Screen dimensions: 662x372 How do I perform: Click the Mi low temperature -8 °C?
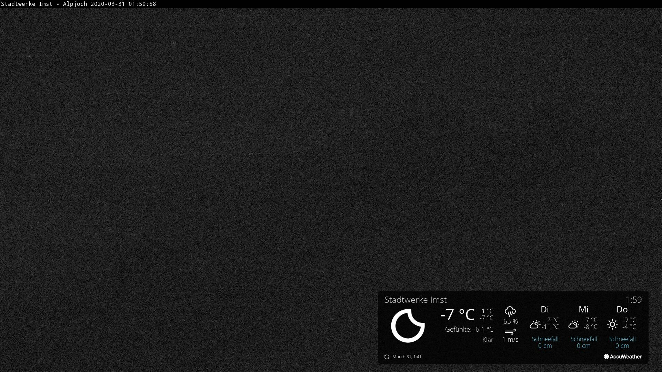pos(591,327)
